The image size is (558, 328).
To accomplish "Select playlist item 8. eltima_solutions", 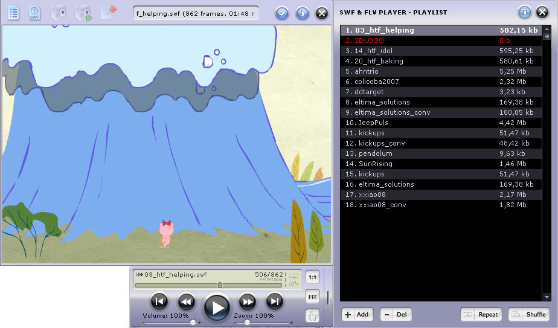I will [441, 102].
